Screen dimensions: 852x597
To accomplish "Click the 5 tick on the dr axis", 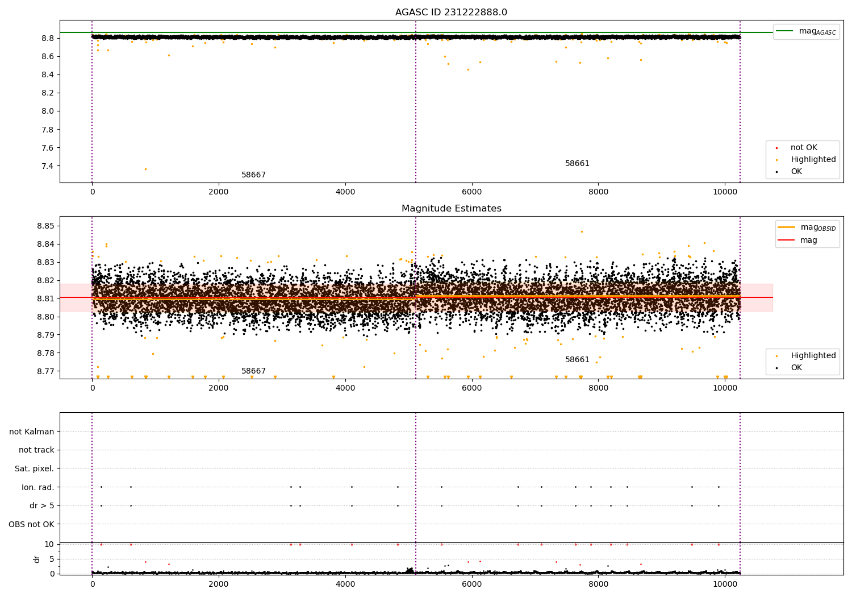I will [x=52, y=559].
